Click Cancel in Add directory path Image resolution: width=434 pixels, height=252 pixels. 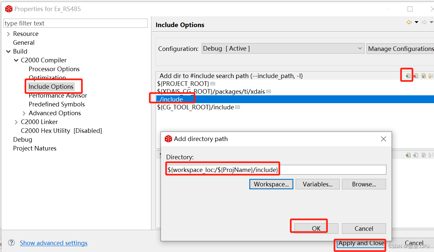(x=364, y=228)
